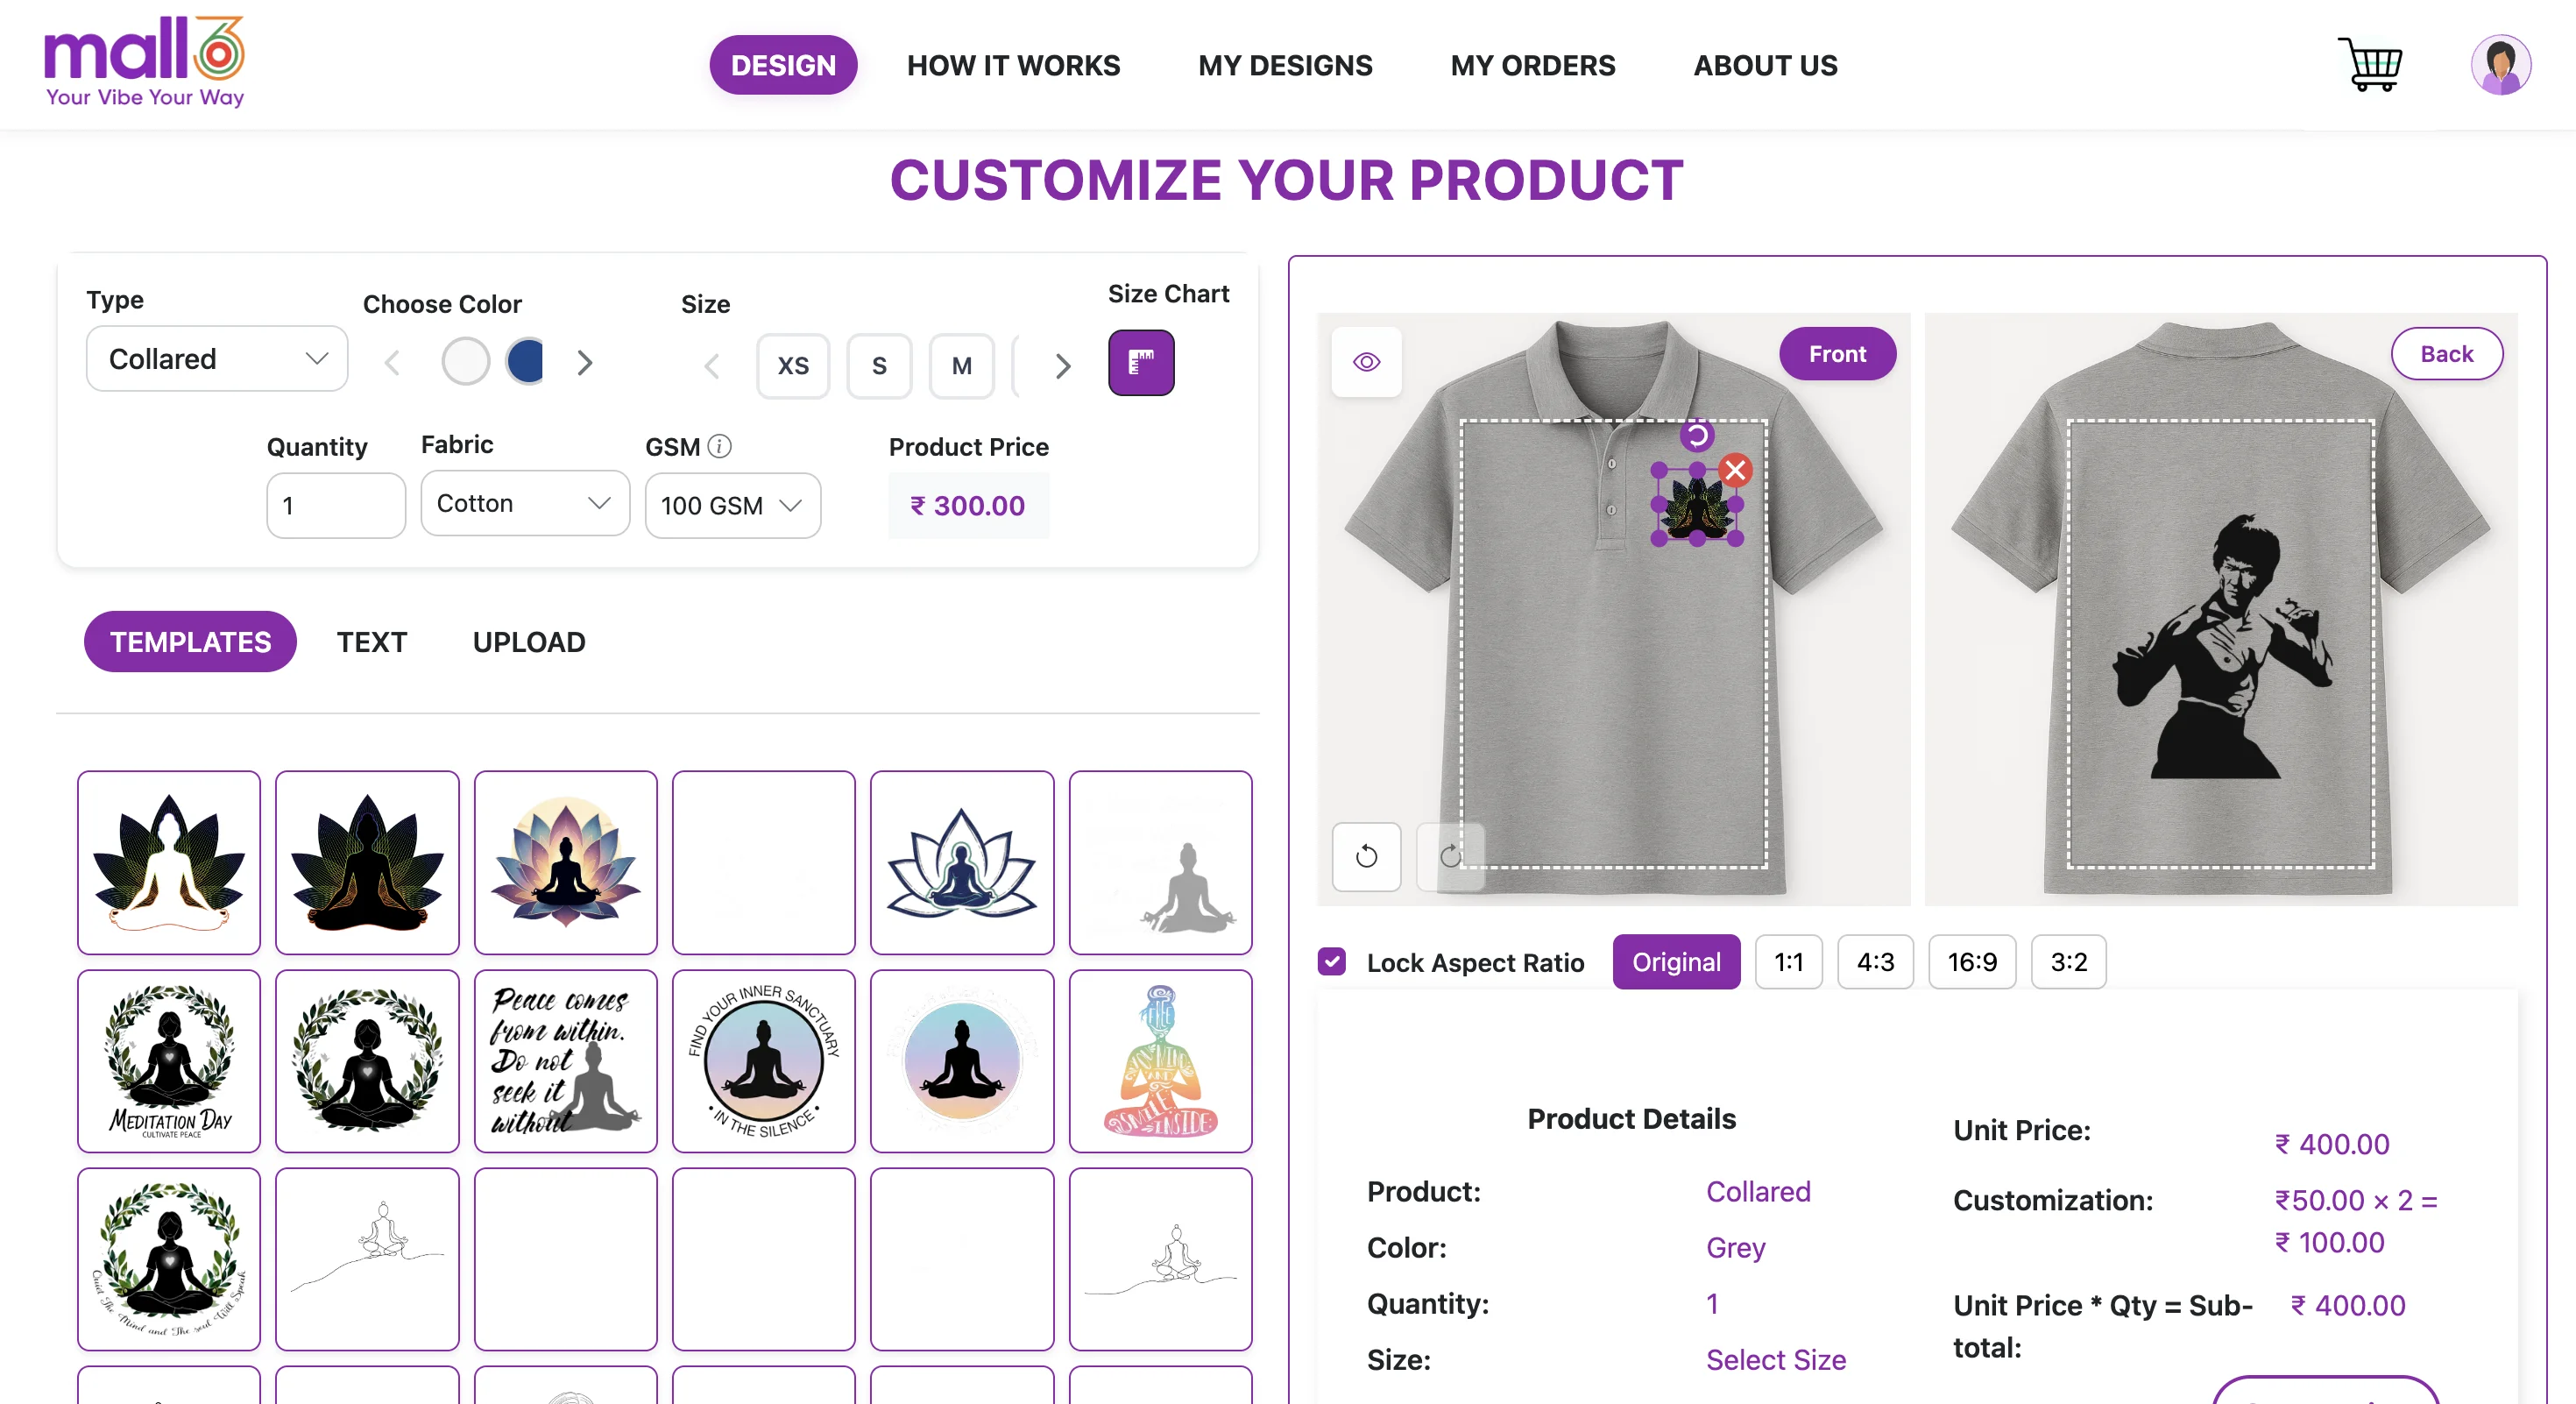This screenshot has width=2576, height=1404.
Task: Switch to the UPLOAD tab
Action: tap(529, 642)
